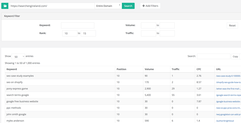The image size is (241, 123).
Task: Click the green Search button
Action: tap(128, 6)
